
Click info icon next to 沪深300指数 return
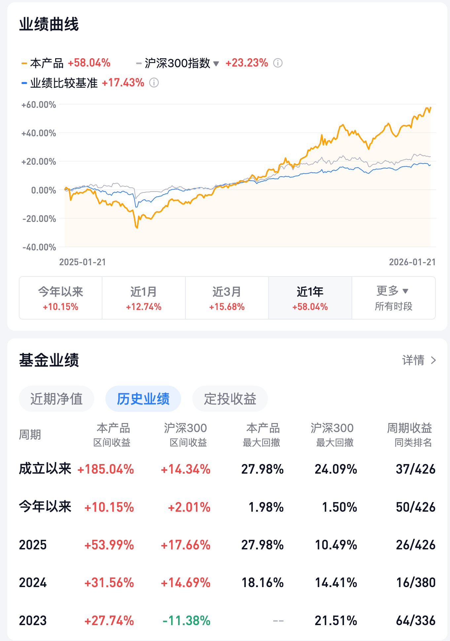278,63
